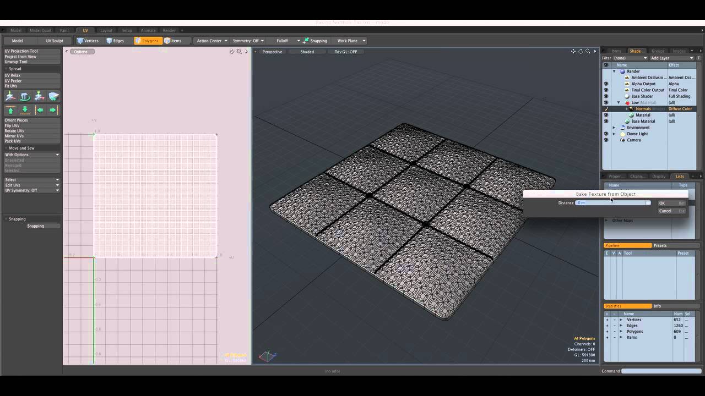Screen dimensions: 705x396
Task: Click the Base Material sphere icon
Action: pos(627,122)
